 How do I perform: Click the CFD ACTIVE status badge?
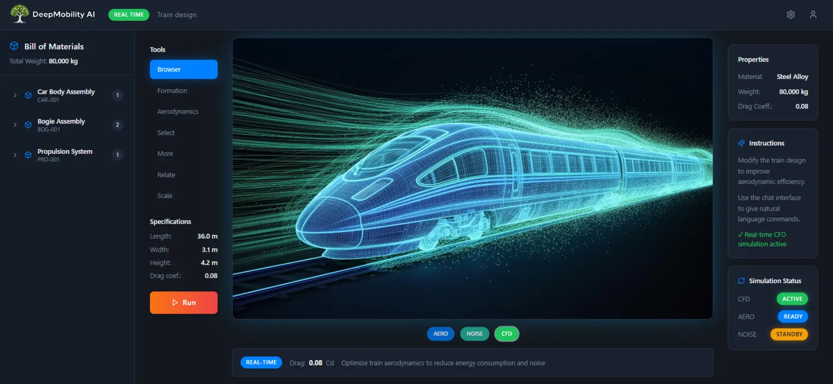tap(792, 299)
